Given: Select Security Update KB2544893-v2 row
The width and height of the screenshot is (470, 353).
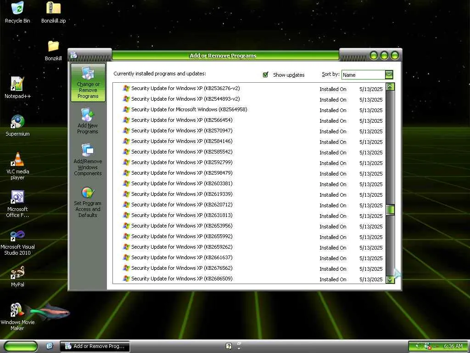Looking at the screenshot, I should 249,99.
